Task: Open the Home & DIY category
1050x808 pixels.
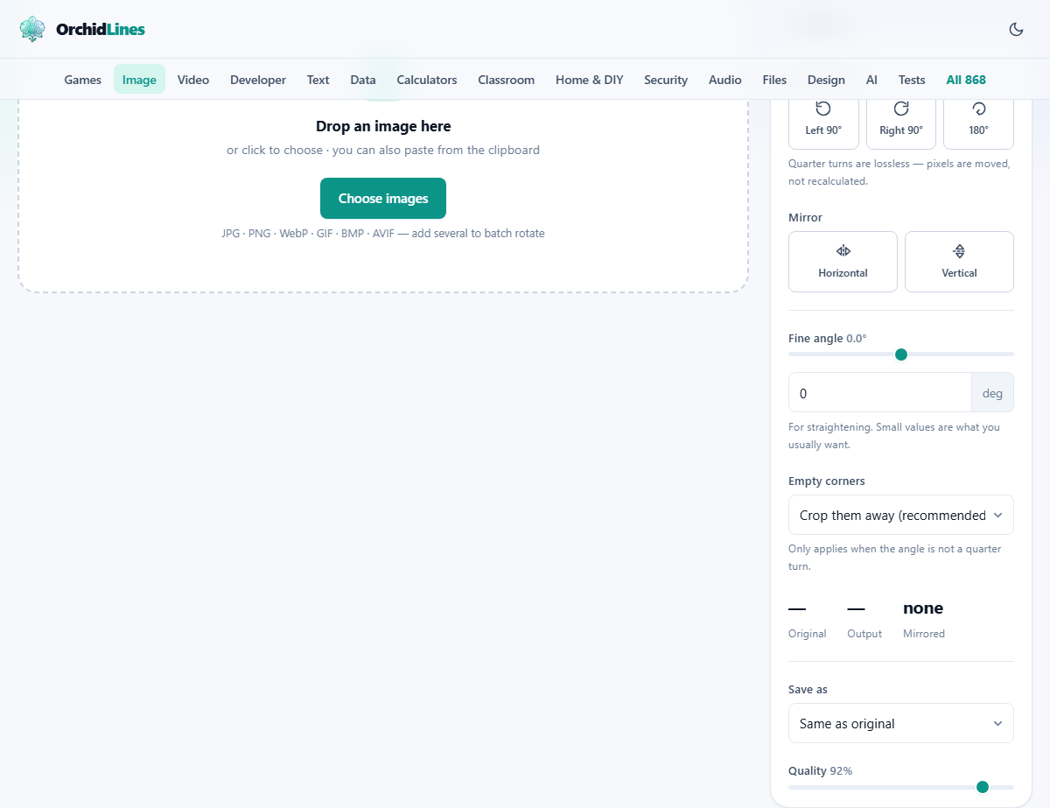Action: pyautogui.click(x=590, y=80)
